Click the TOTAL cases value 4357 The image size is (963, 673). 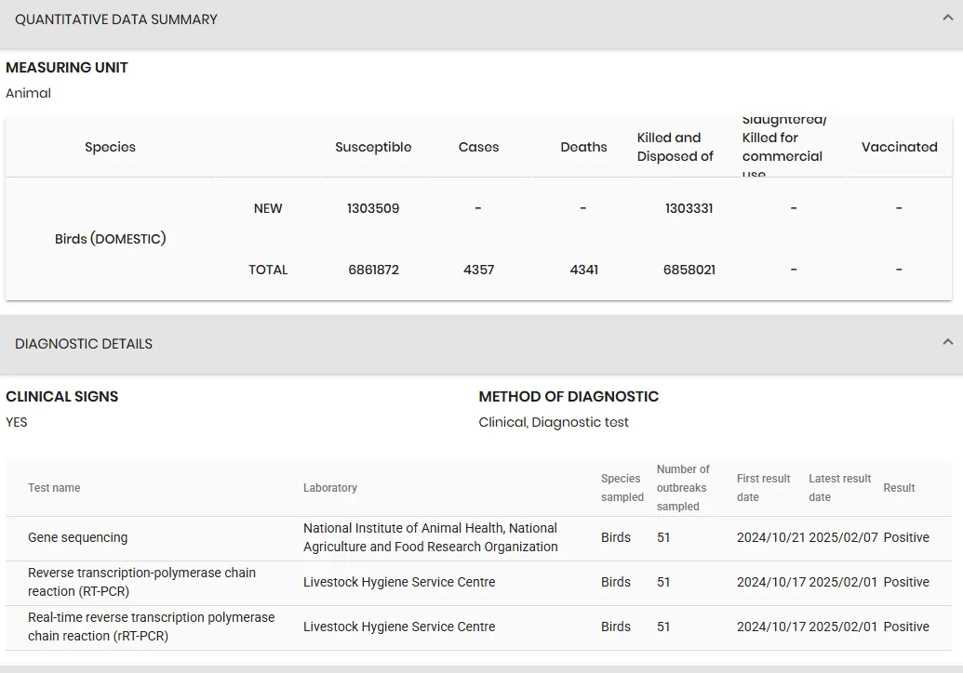[478, 270]
